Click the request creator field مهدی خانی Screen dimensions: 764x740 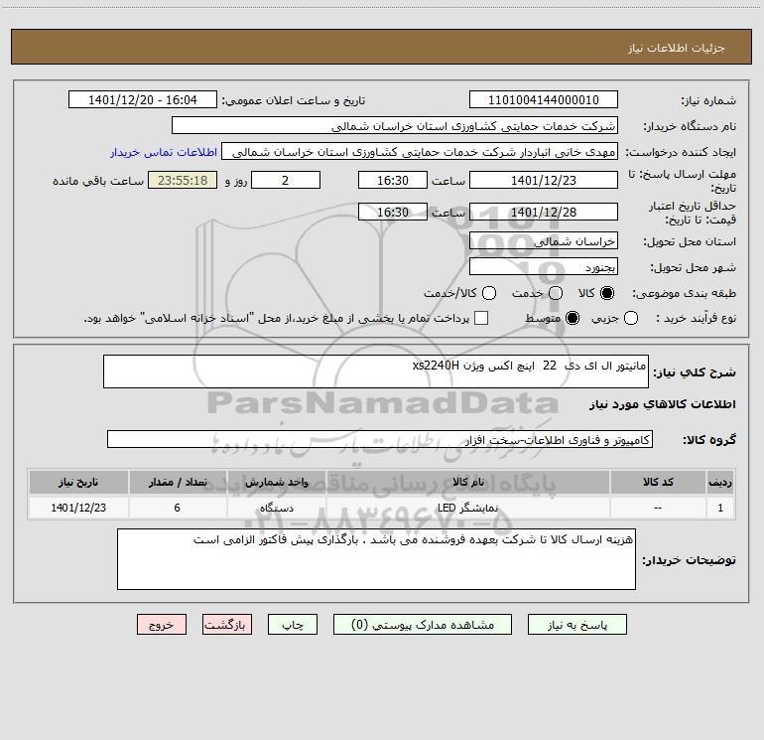pos(420,151)
